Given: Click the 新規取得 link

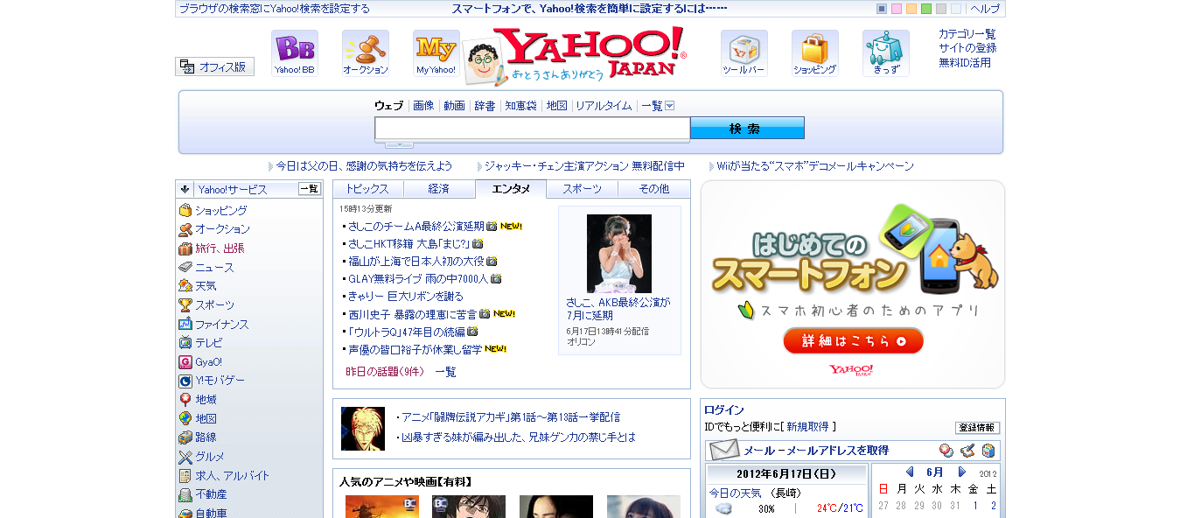Looking at the screenshot, I should coord(807,427).
